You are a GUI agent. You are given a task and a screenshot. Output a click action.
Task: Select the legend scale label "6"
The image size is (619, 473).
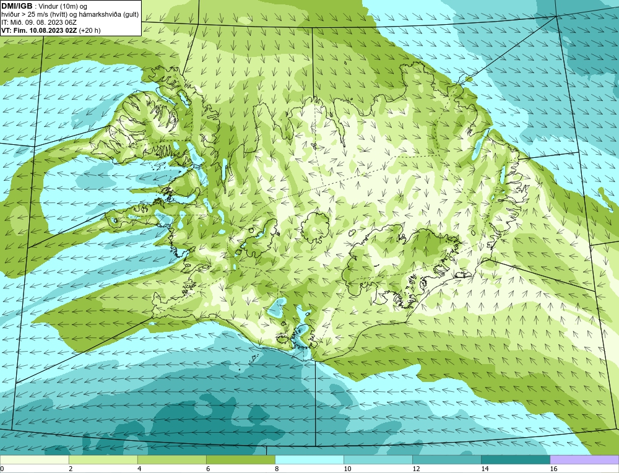coord(208,469)
